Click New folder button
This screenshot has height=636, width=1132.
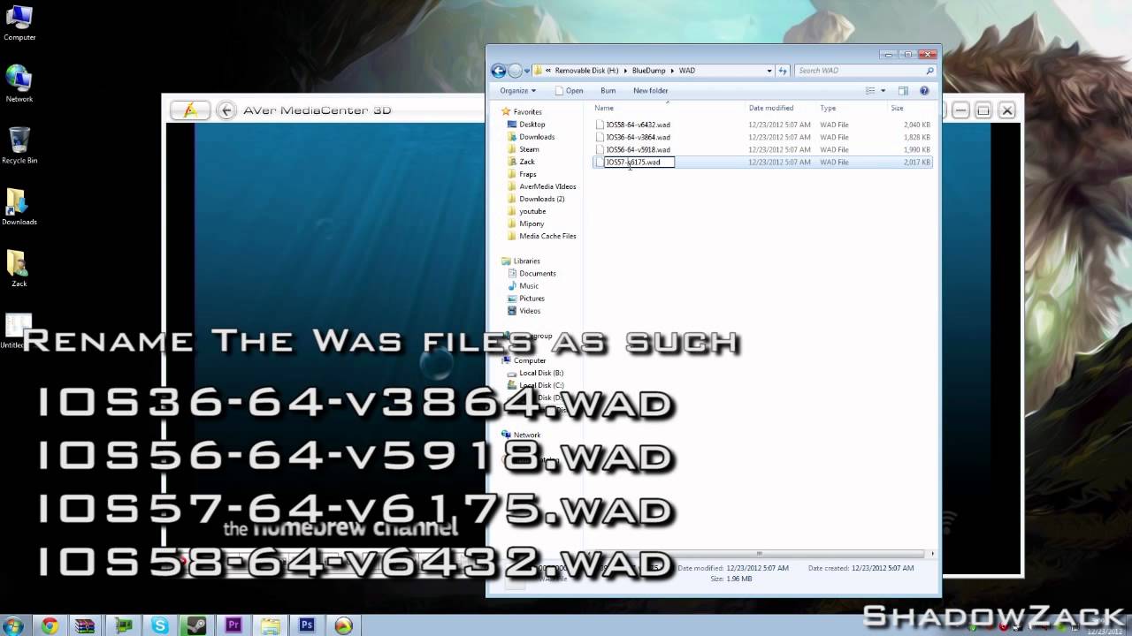650,90
